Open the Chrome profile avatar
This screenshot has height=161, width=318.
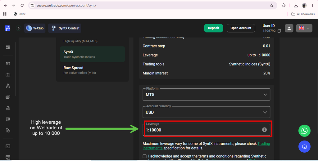(304, 6)
